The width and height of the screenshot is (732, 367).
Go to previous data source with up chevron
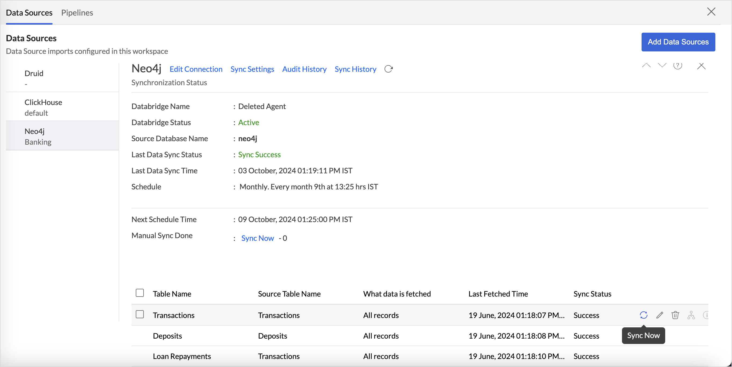tap(646, 66)
